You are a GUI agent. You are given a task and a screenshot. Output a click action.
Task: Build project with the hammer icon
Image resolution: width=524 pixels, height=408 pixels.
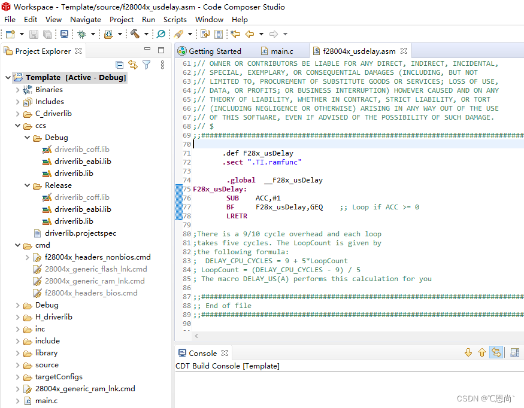tap(135, 34)
